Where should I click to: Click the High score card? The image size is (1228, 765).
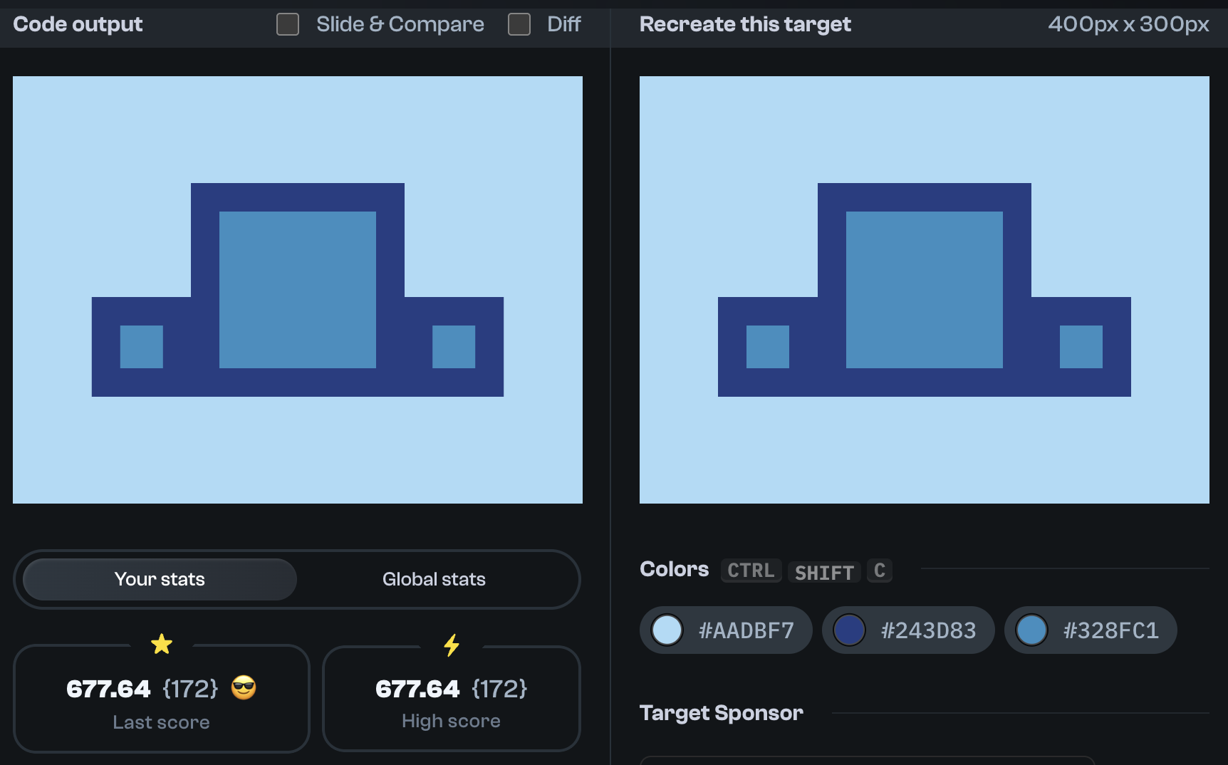452,699
